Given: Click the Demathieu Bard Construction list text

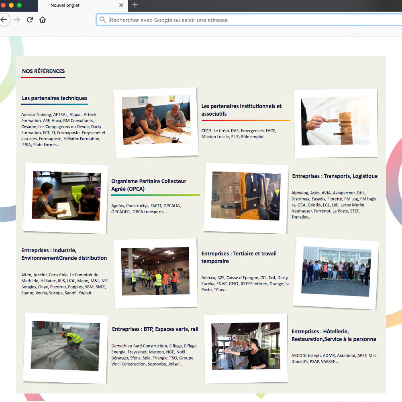Looking at the screenshot, I should pyautogui.click(x=154, y=355).
